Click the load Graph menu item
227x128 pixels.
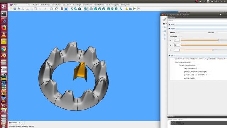[x=77, y=5]
